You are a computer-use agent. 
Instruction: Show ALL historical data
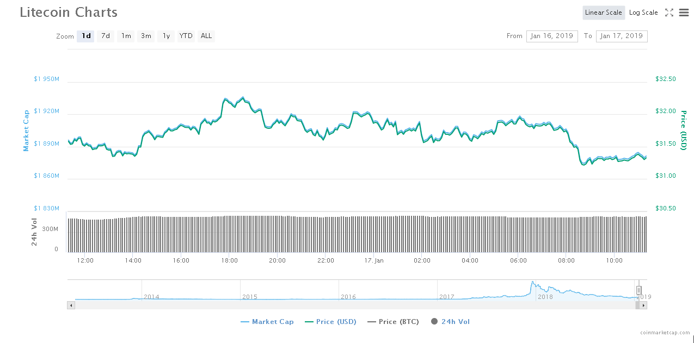point(206,36)
